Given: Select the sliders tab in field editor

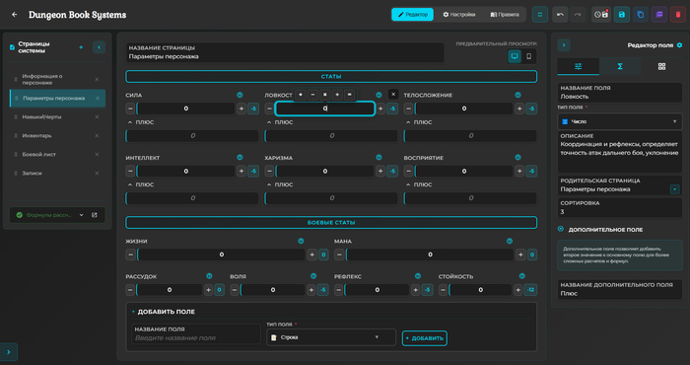Looking at the screenshot, I should (579, 66).
